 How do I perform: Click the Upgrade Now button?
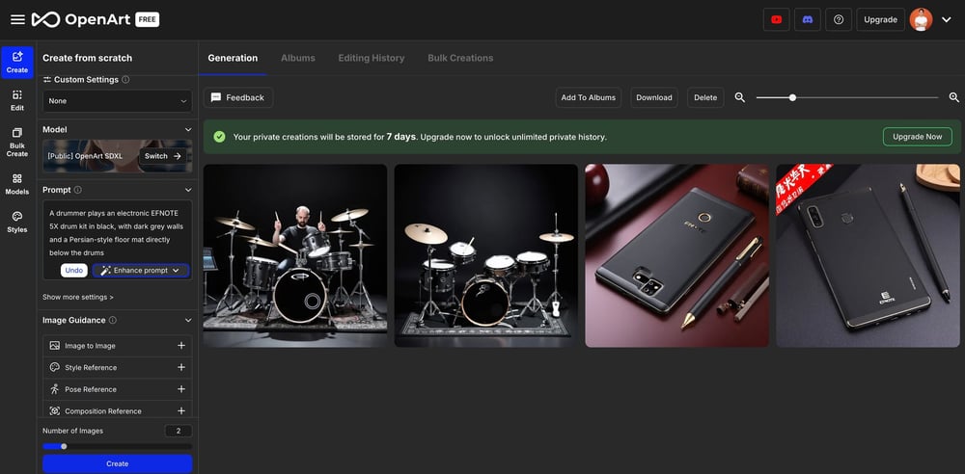(917, 137)
